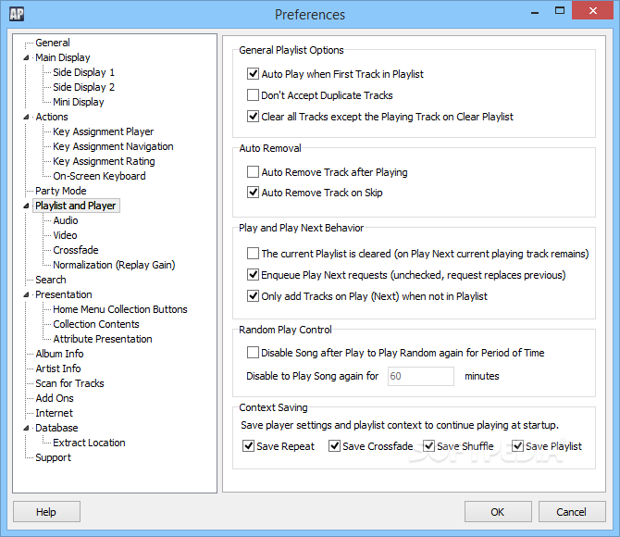This screenshot has height=537, width=620.
Task: Open Party Mode settings
Action: coord(61,191)
